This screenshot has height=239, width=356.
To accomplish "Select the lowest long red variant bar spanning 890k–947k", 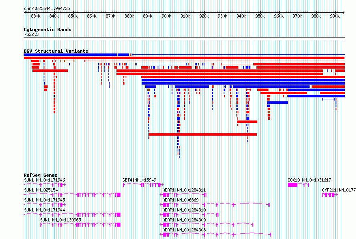I will pos(202,134).
